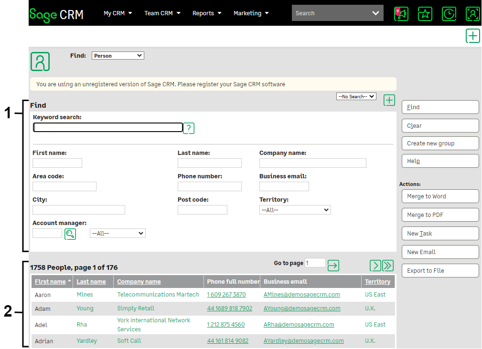Click the plus icon beside saved search
482x349 pixels.
(x=389, y=100)
